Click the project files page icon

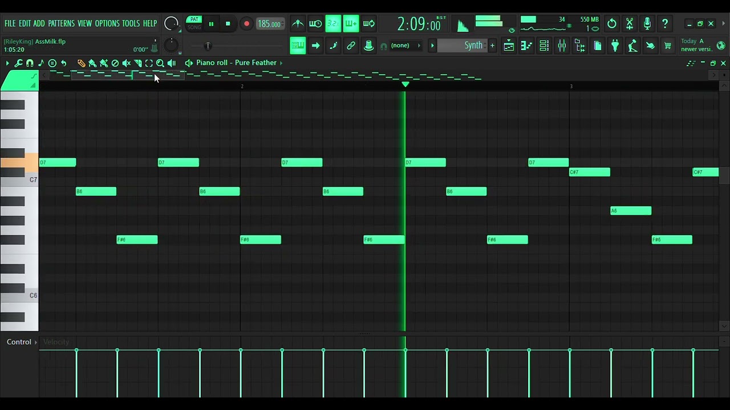(x=598, y=46)
